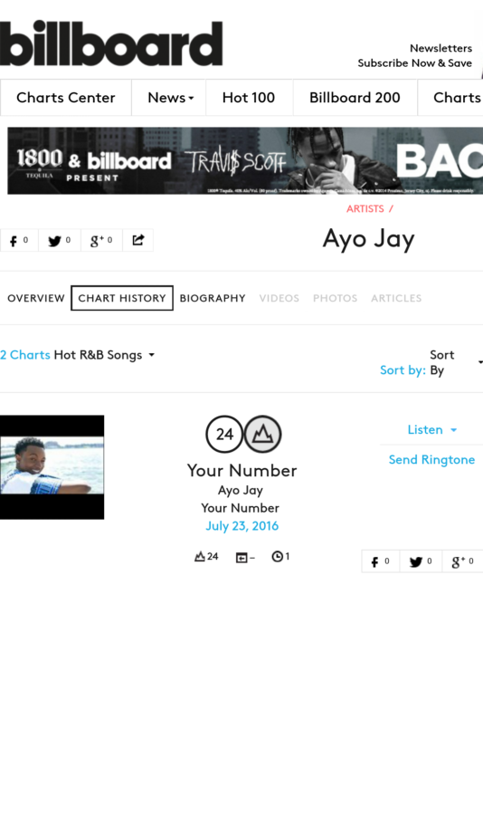Switch to the Overview tab
Screen dimensions: 483x815
tap(36, 298)
